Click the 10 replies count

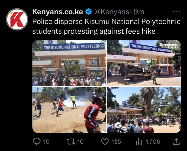(x=46, y=142)
